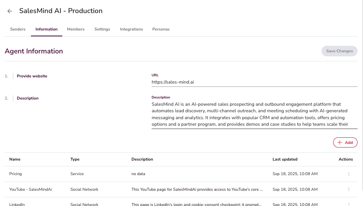363x206 pixels.
Task: Go to the Settings tab
Action: (x=102, y=29)
